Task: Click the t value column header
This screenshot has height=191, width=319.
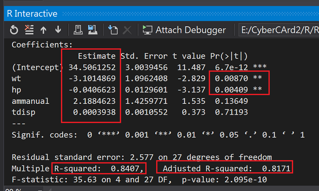Action: pos(189,56)
